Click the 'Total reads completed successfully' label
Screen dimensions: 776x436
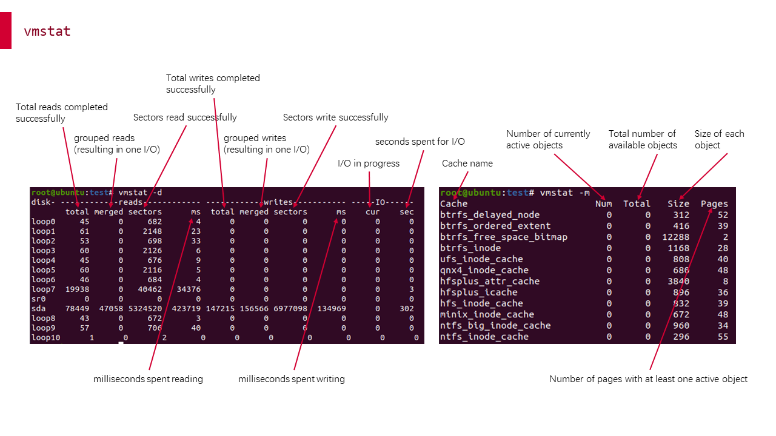pyautogui.click(x=62, y=113)
